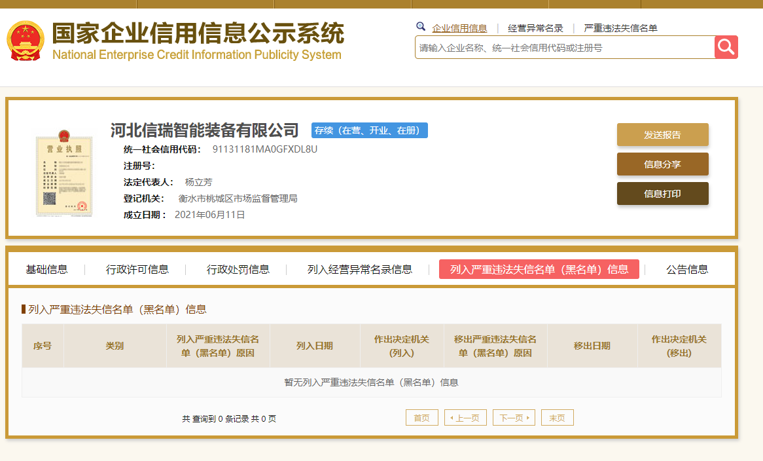
Task: Click the 统一社会信用代码 label
Action: (162, 149)
